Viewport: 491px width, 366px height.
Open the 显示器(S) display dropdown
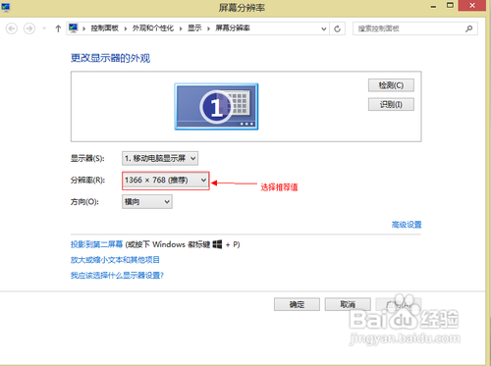click(x=160, y=159)
